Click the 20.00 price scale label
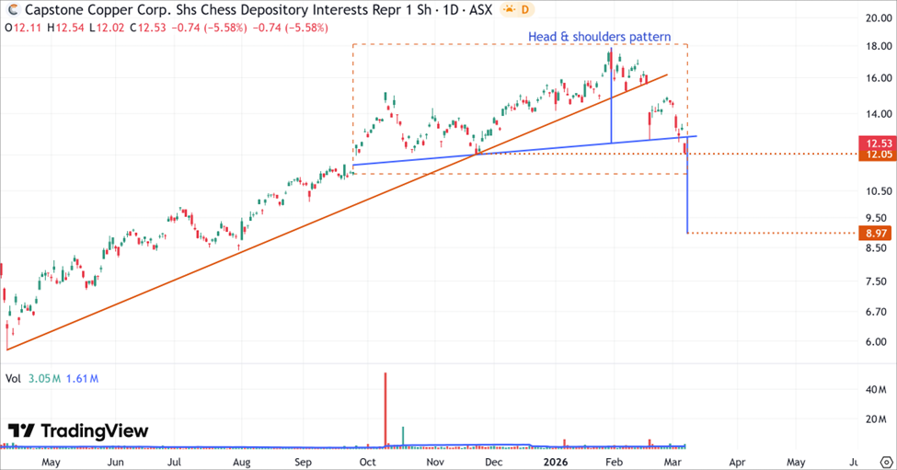 878,18
